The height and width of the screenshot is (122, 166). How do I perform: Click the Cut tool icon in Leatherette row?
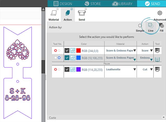[157, 69]
